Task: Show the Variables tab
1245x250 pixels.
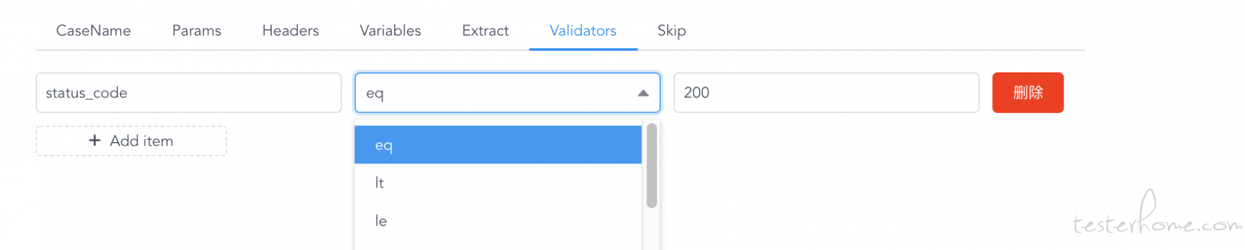Action: pos(390,30)
